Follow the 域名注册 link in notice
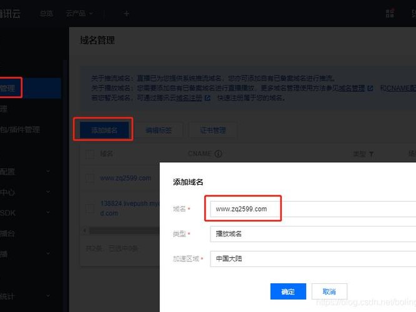The image size is (416, 312). click(189, 98)
